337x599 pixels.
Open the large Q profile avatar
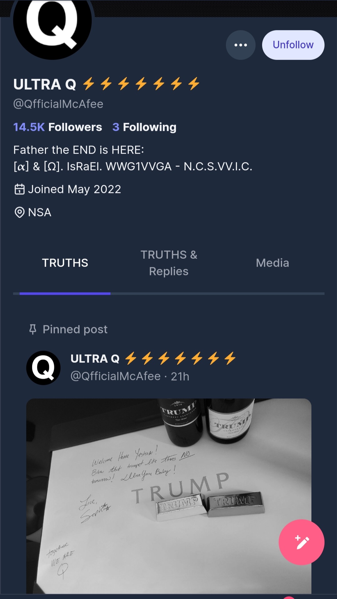click(x=52, y=25)
